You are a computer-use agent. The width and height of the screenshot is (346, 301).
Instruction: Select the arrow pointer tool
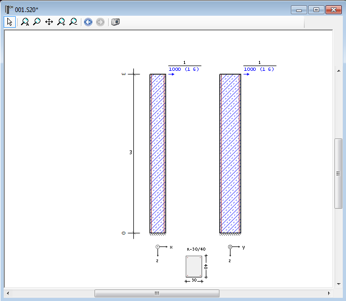9,22
